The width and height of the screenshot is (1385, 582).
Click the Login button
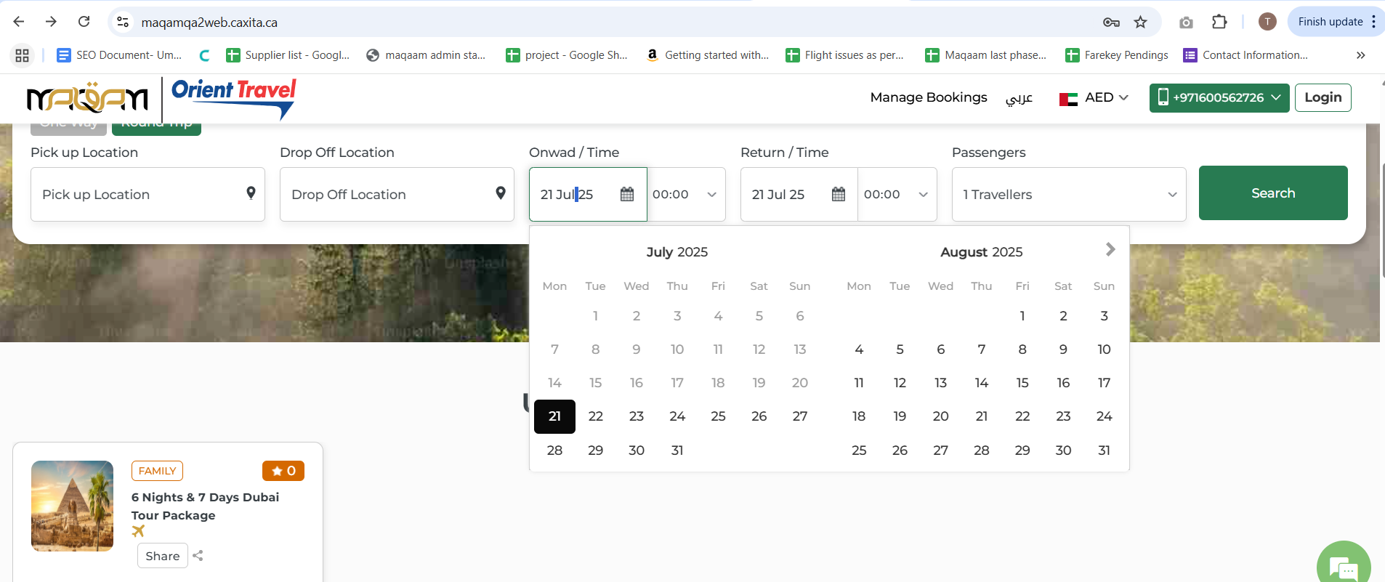[x=1323, y=97]
